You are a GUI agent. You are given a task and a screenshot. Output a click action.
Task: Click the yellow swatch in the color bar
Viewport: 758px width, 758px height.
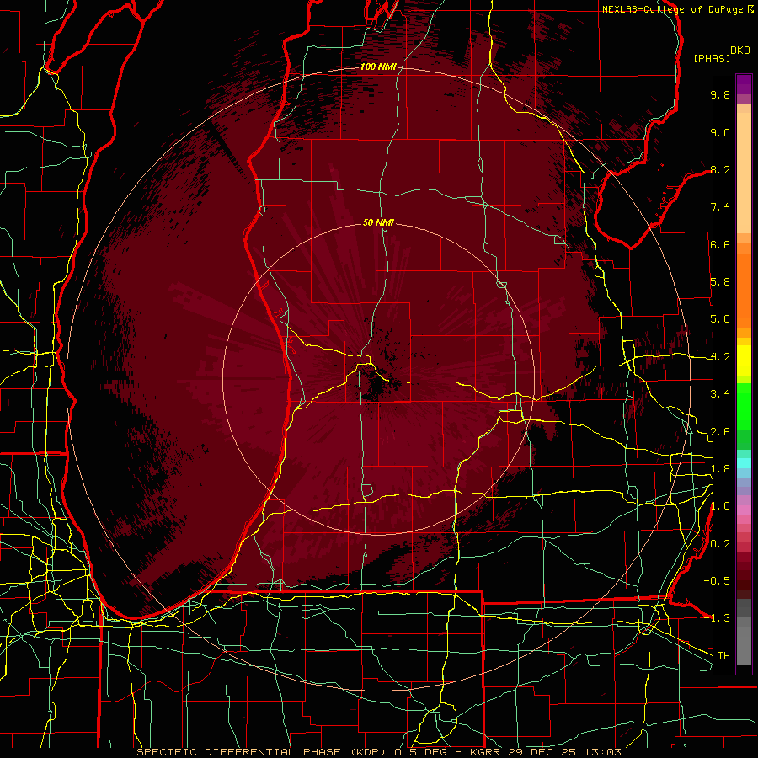click(744, 360)
